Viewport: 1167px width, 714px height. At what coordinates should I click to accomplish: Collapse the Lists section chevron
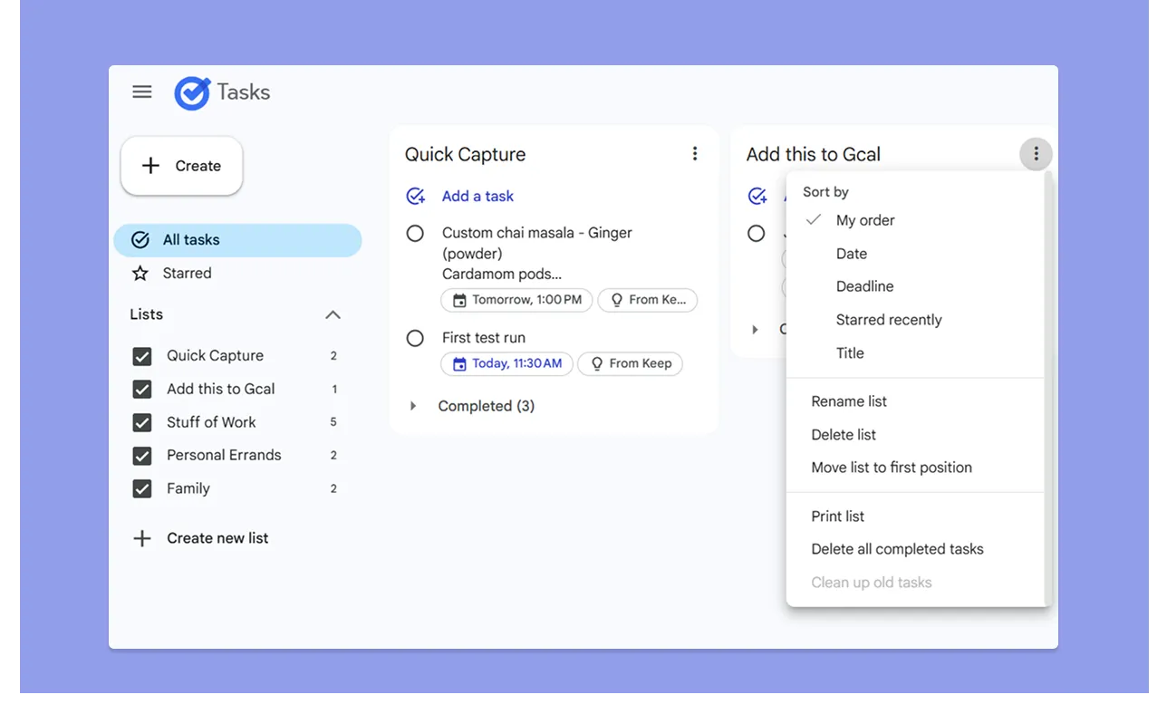click(333, 314)
